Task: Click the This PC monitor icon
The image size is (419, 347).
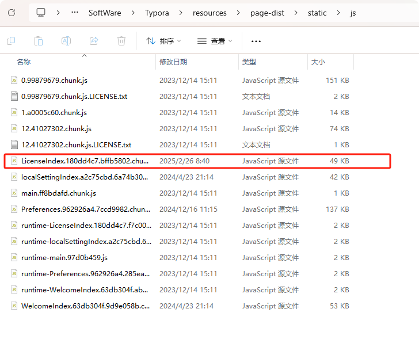Action: [x=41, y=13]
